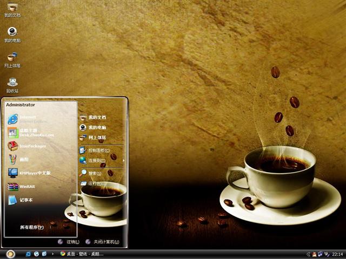
Task: Open the 网上邻居 desktop icon
Action: [12, 60]
